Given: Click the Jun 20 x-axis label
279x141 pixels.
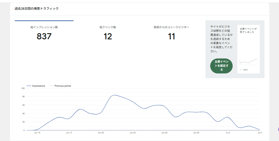Looking at the screenshot, I should click(101, 133).
